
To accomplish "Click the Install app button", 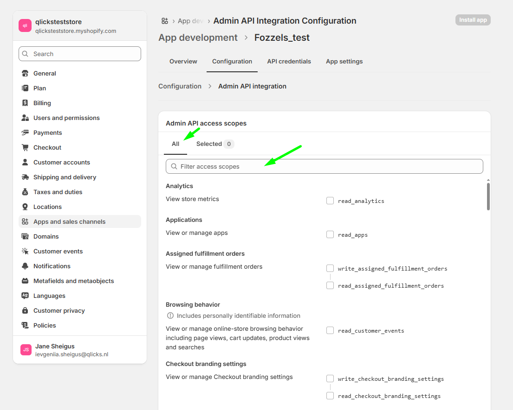I will pos(473,20).
